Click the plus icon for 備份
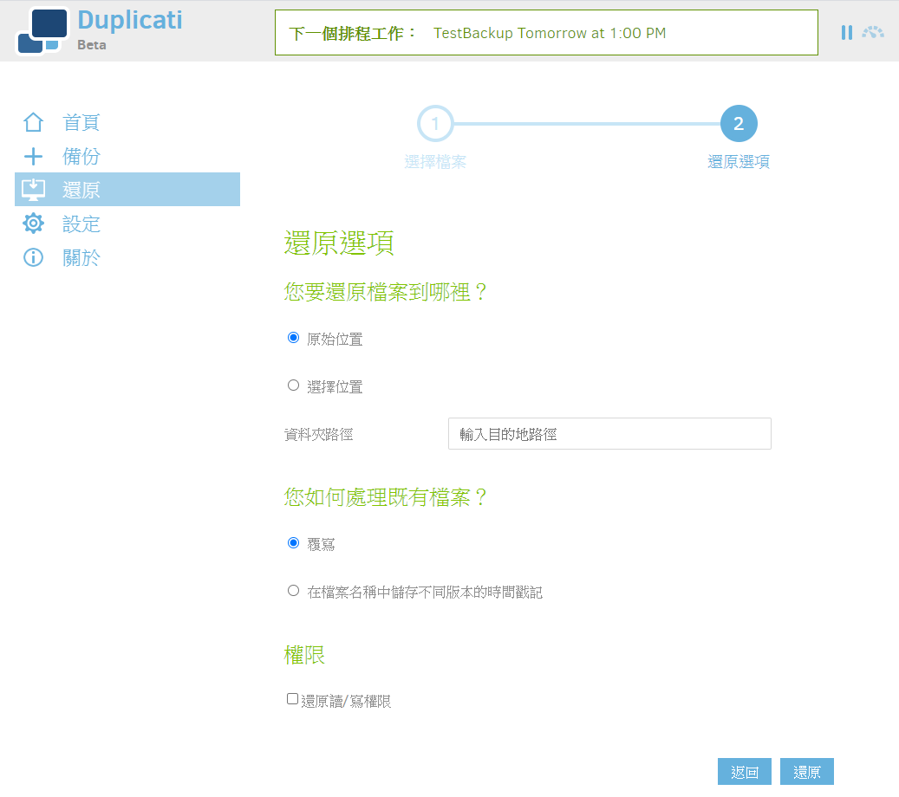Viewport: 899px width, 797px height. pos(33,156)
